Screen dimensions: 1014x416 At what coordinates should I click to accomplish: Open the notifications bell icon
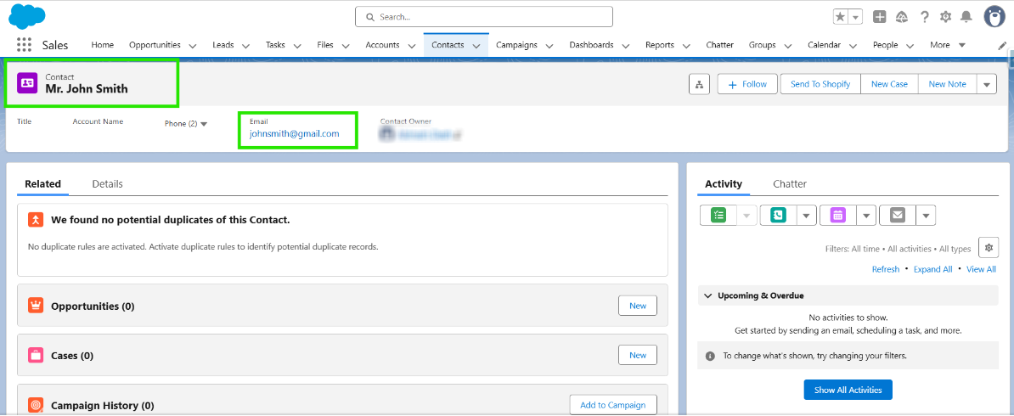coord(966,17)
